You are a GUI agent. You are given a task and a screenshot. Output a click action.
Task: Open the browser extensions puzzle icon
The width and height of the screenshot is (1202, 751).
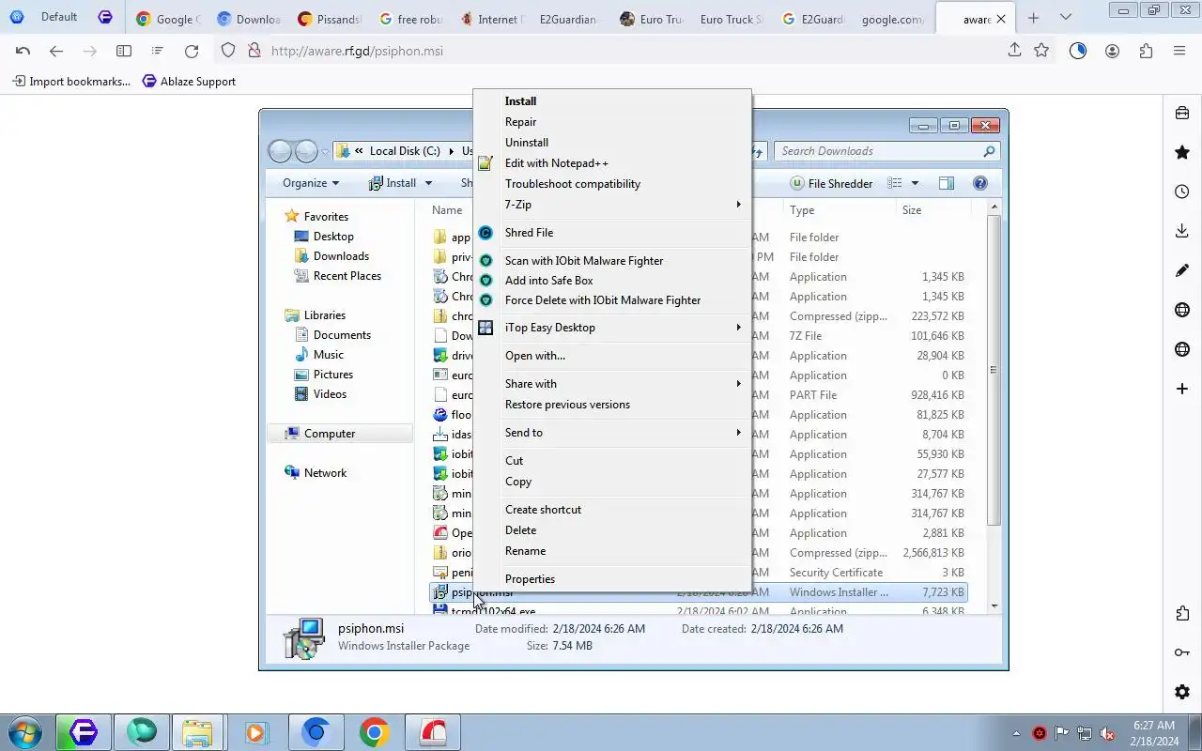click(x=1146, y=51)
